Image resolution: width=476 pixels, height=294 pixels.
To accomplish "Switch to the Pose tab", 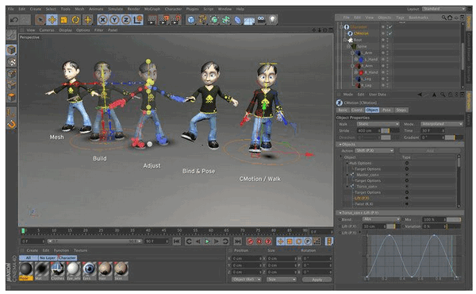I will point(386,110).
